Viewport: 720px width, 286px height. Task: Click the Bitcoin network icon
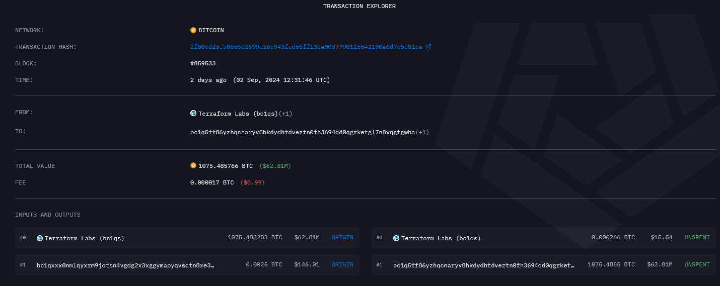click(193, 30)
